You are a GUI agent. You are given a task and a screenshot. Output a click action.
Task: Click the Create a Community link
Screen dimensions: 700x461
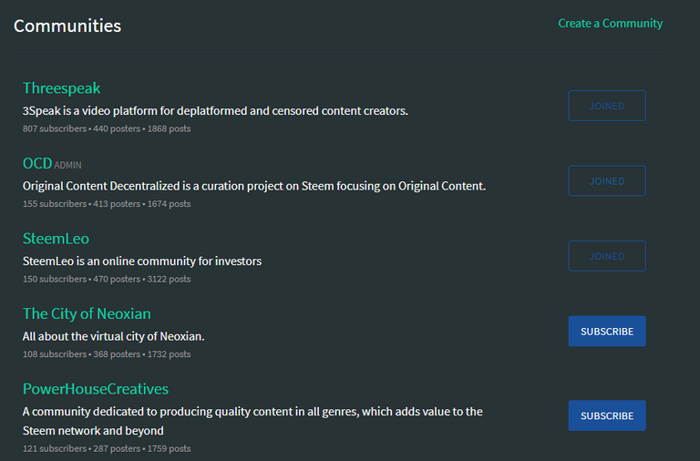point(610,23)
